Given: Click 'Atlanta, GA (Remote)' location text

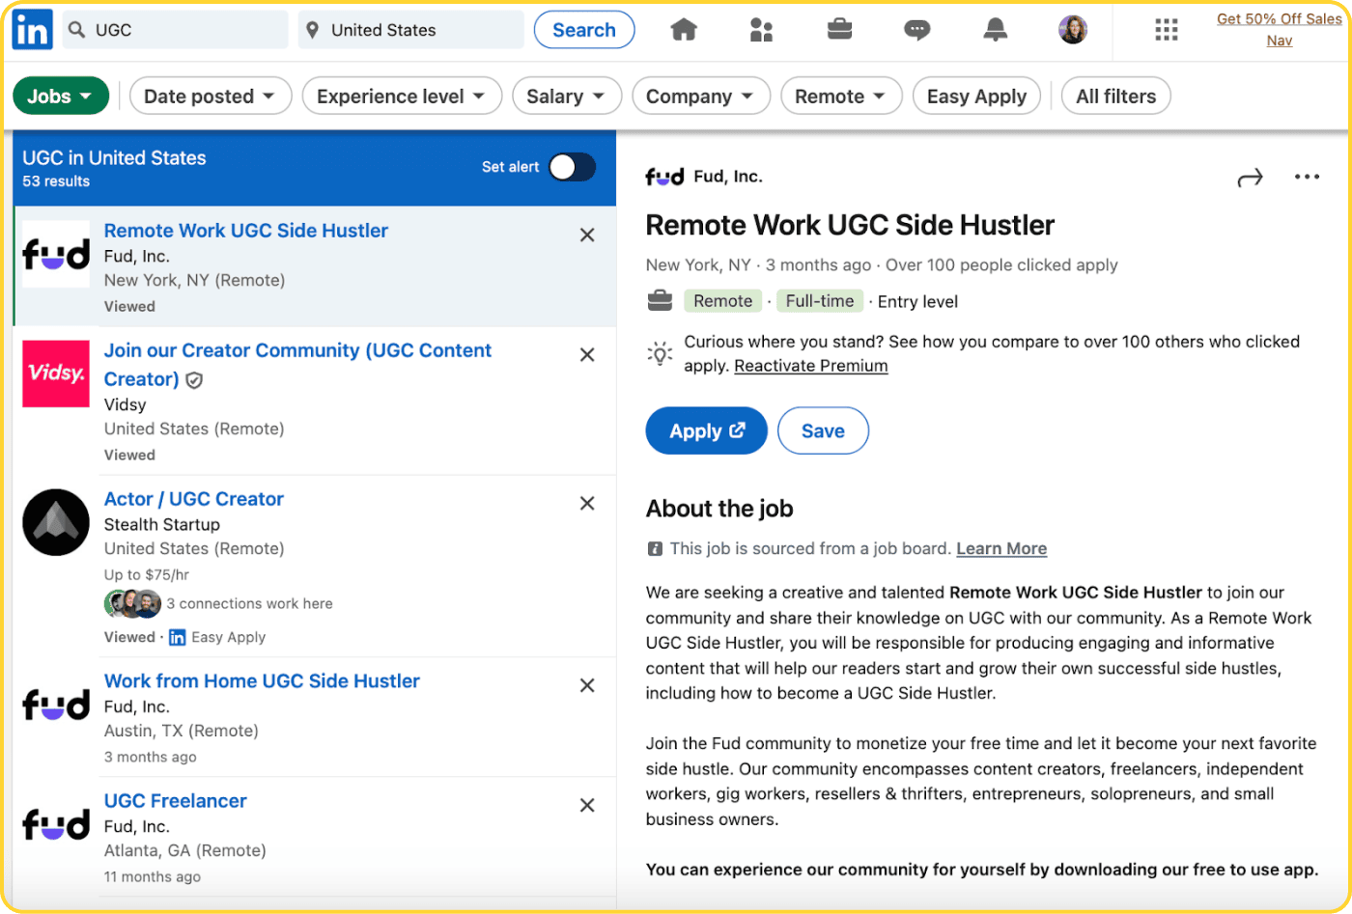Looking at the screenshot, I should (x=185, y=851).
